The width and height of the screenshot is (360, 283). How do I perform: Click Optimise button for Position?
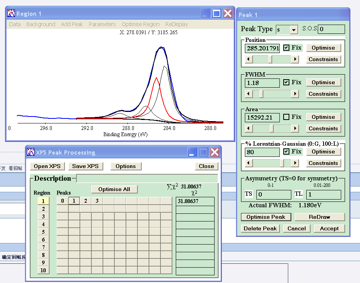323,48
